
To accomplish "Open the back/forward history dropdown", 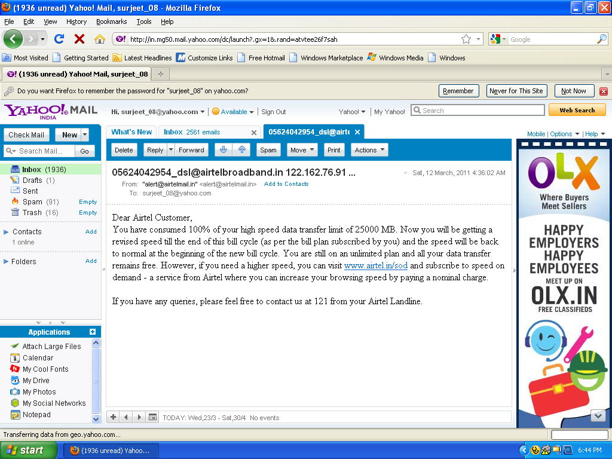I will [x=42, y=39].
